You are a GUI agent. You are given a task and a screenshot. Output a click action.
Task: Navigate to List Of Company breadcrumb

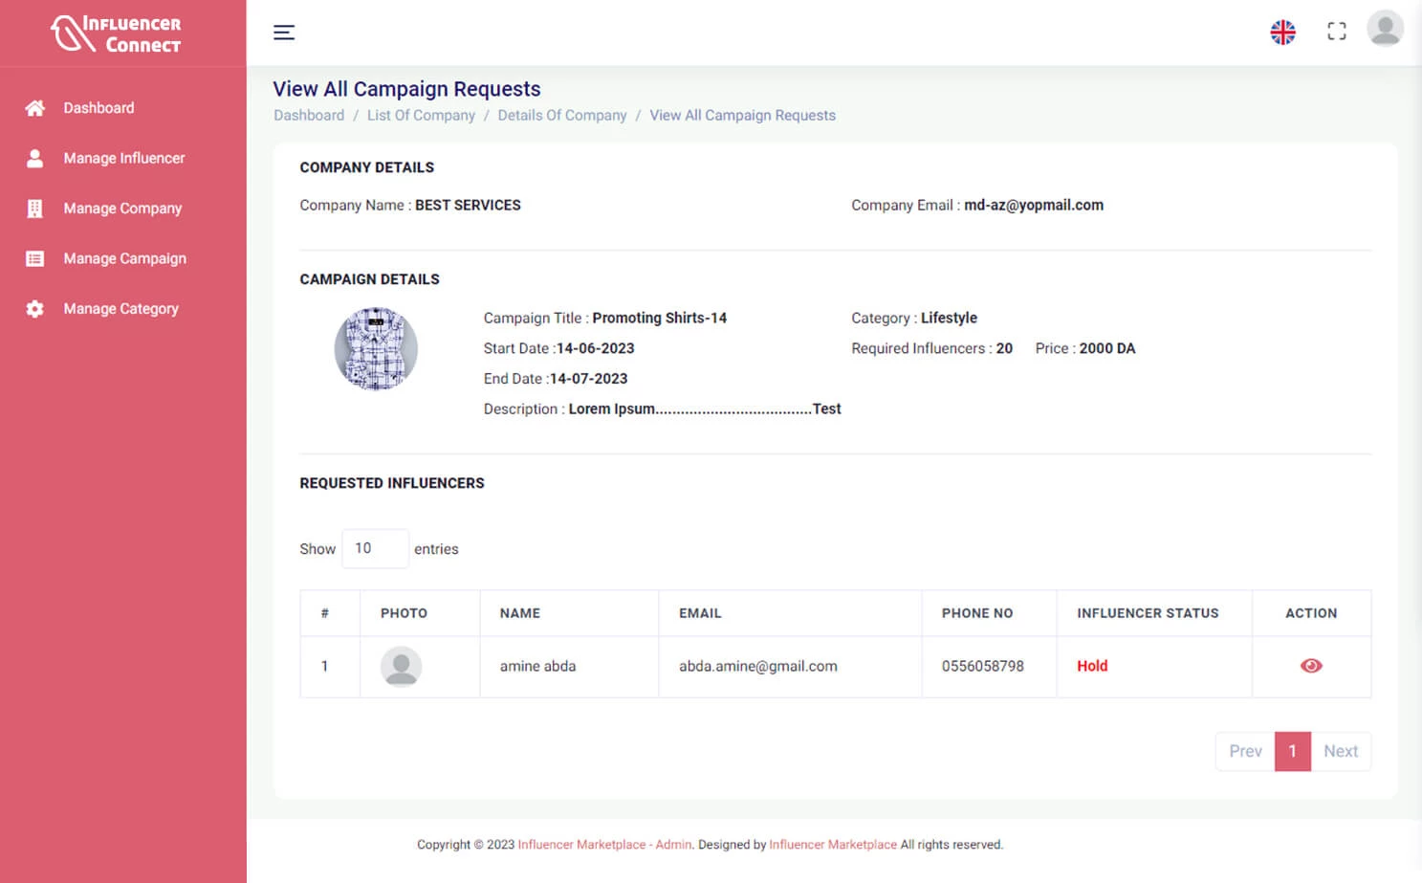click(421, 115)
